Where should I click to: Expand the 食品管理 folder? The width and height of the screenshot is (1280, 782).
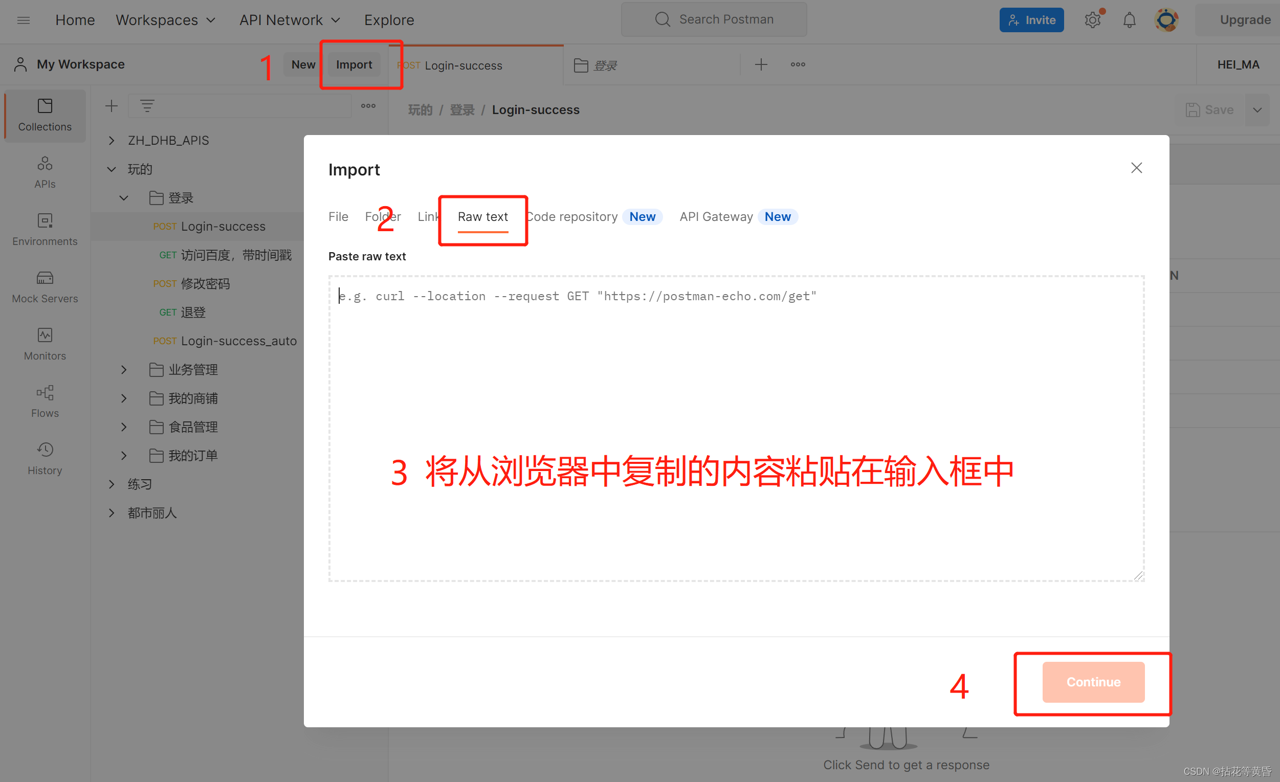click(124, 427)
